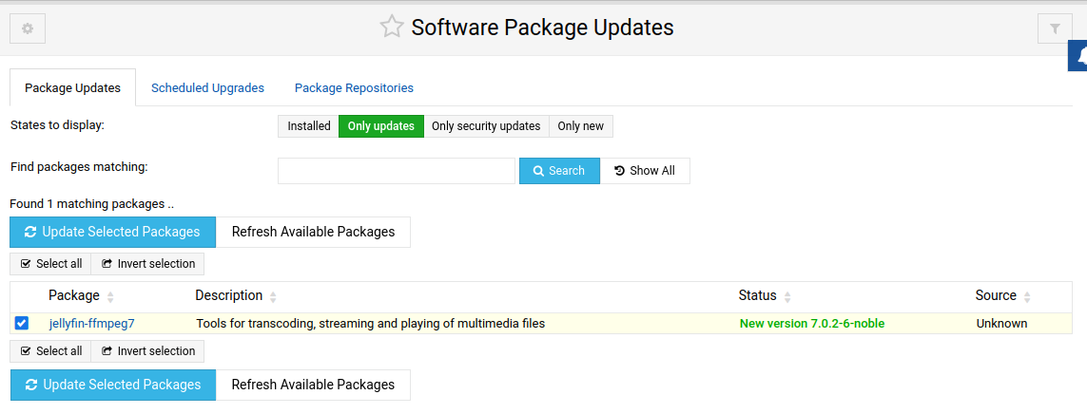Image resolution: width=1087 pixels, height=414 pixels.
Task: Click the bottom Invert selection button
Action: pyautogui.click(x=147, y=351)
